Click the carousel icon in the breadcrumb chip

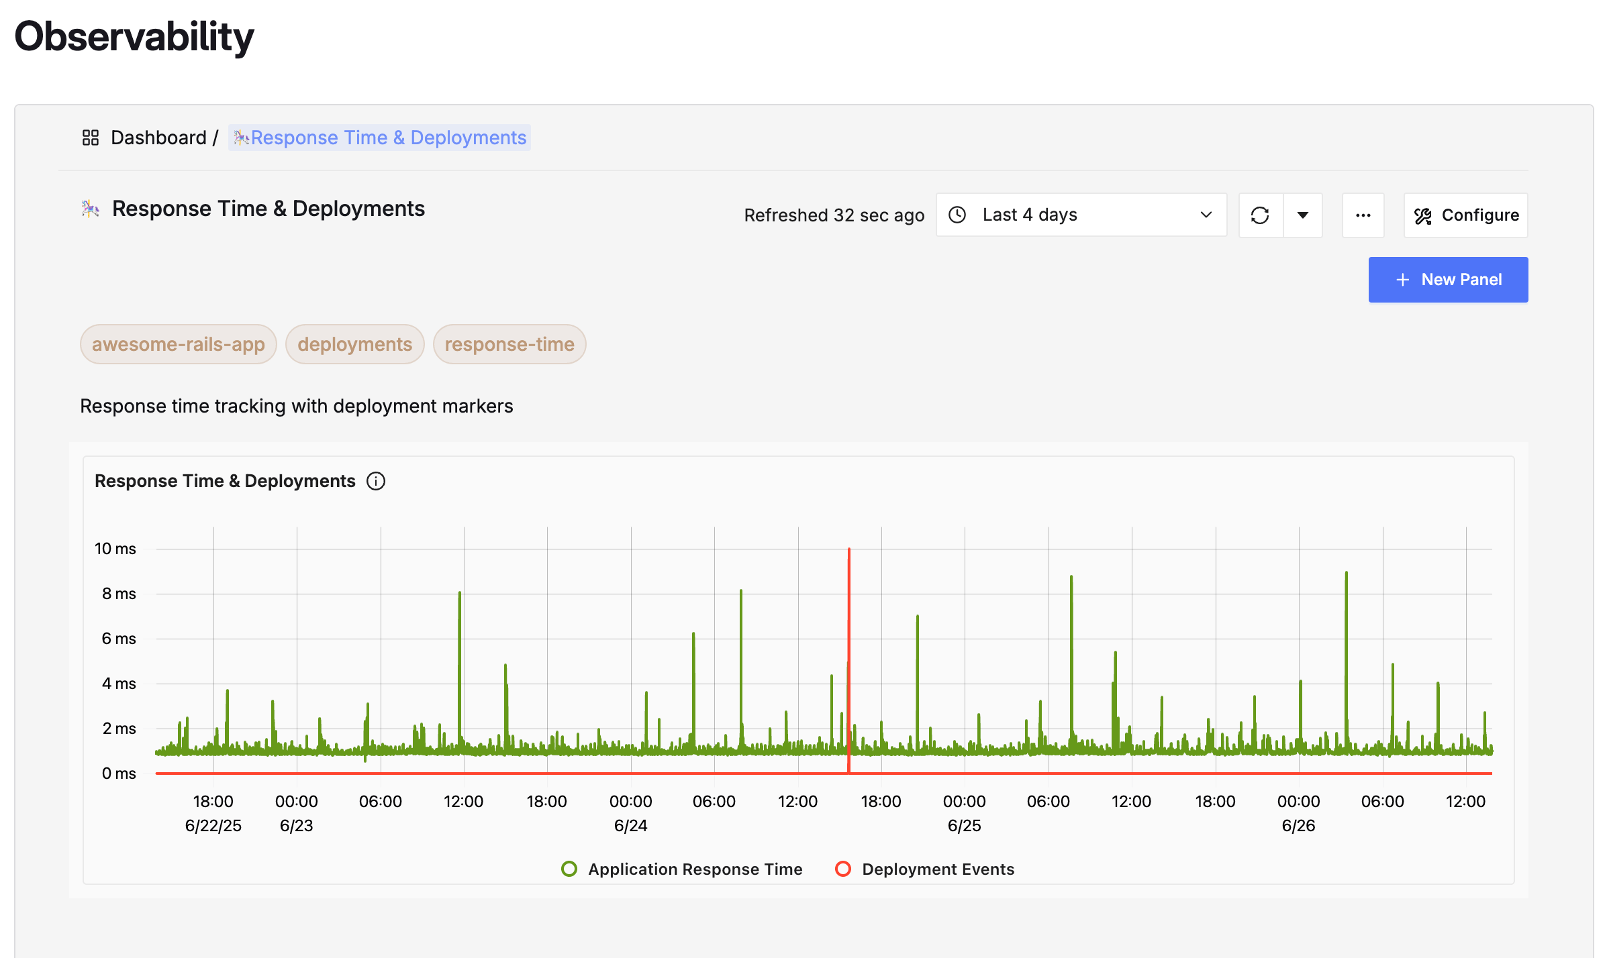coord(242,138)
